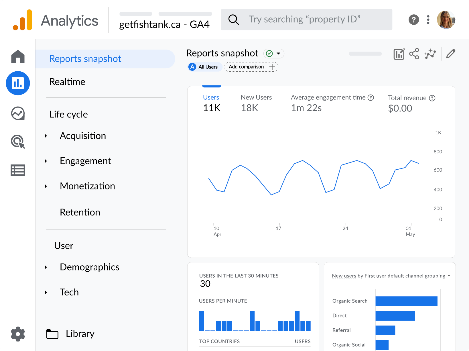Open the Reports section from left sidebar
Viewport: 469px width, 351px height.
point(18,83)
